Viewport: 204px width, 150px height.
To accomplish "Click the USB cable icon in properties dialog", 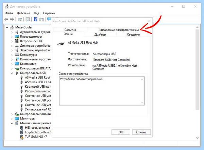I will [x=61, y=44].
